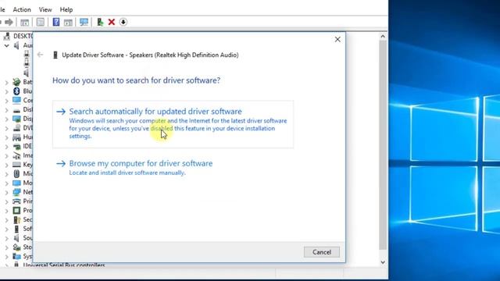The height and width of the screenshot is (281, 500).
Task: Select the DVD drives category icon
Action: (16, 128)
